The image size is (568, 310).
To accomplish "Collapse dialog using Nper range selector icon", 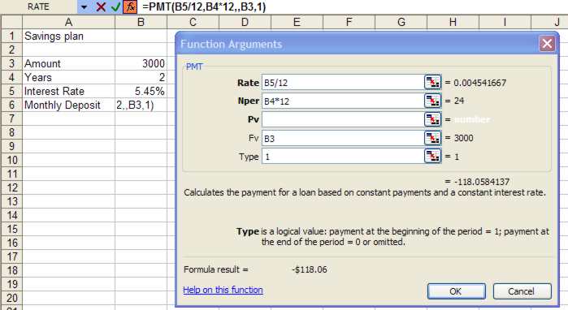I will point(432,101).
